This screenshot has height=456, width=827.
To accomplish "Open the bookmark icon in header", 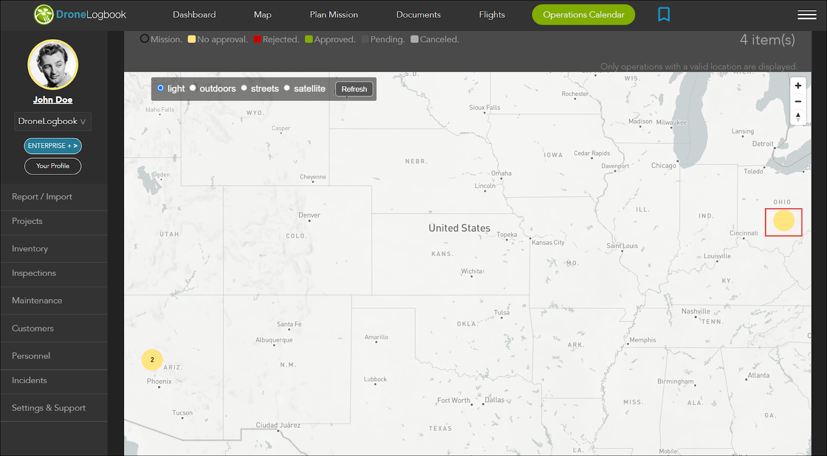I will point(664,14).
